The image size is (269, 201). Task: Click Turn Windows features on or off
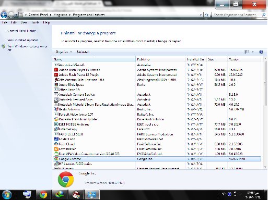coord(27,48)
